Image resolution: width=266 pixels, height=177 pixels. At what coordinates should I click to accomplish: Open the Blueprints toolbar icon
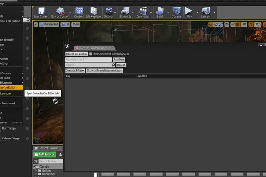125,12
